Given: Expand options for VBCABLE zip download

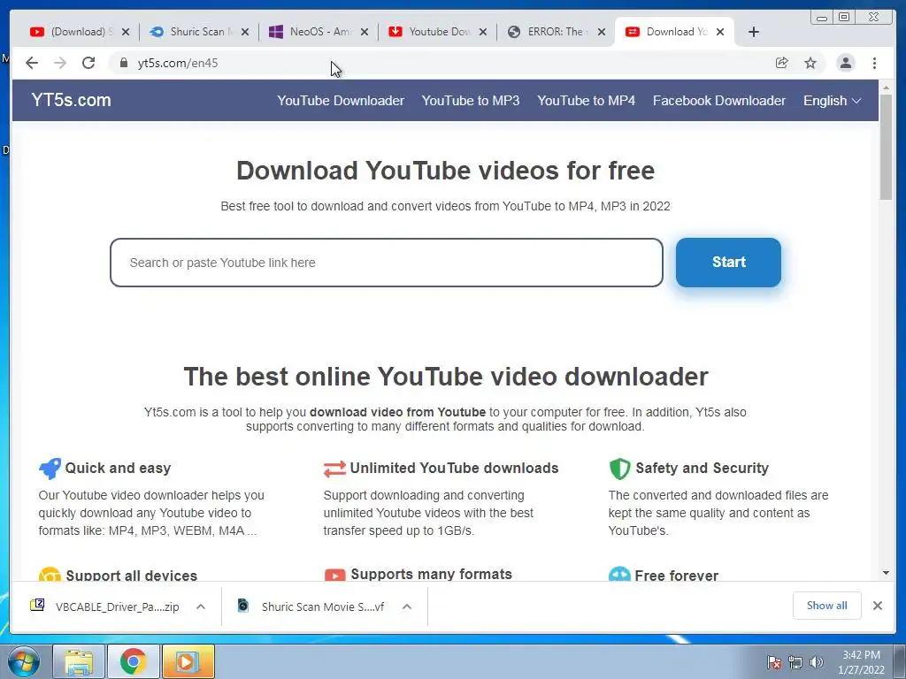Looking at the screenshot, I should tap(201, 607).
